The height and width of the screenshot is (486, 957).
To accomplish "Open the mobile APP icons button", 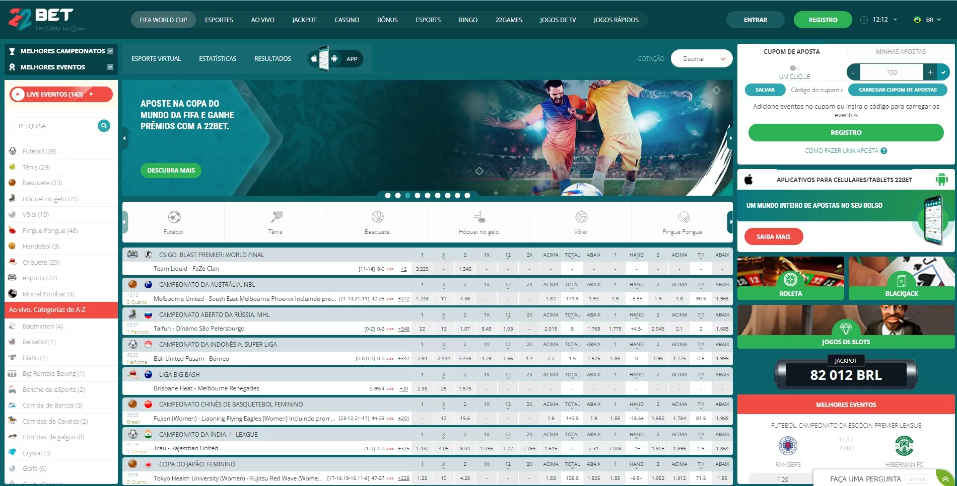I will pyautogui.click(x=335, y=59).
